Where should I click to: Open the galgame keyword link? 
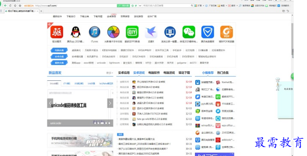click(182, 63)
